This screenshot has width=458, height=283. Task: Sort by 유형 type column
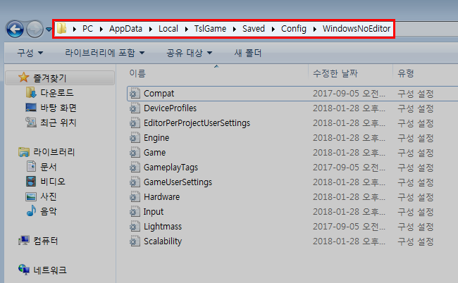pyautogui.click(x=406, y=73)
